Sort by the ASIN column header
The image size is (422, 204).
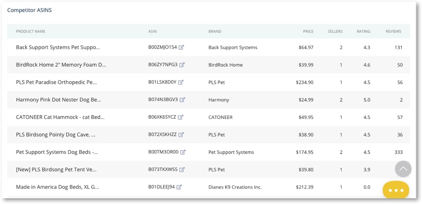[152, 31]
